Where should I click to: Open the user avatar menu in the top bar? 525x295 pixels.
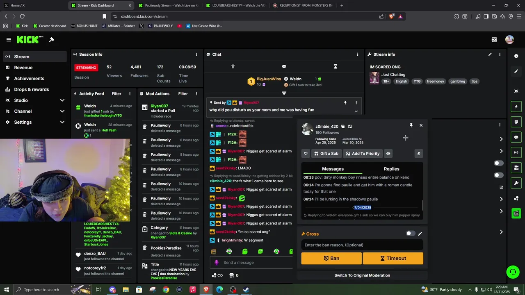(509, 40)
